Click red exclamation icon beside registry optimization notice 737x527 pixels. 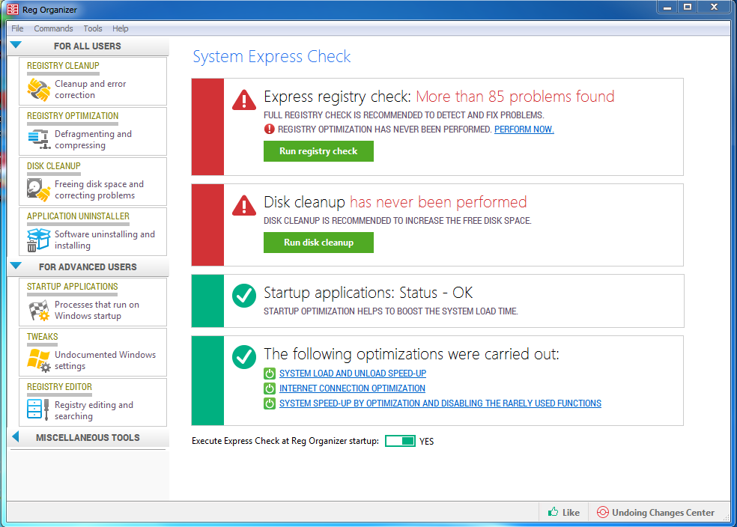tap(269, 130)
